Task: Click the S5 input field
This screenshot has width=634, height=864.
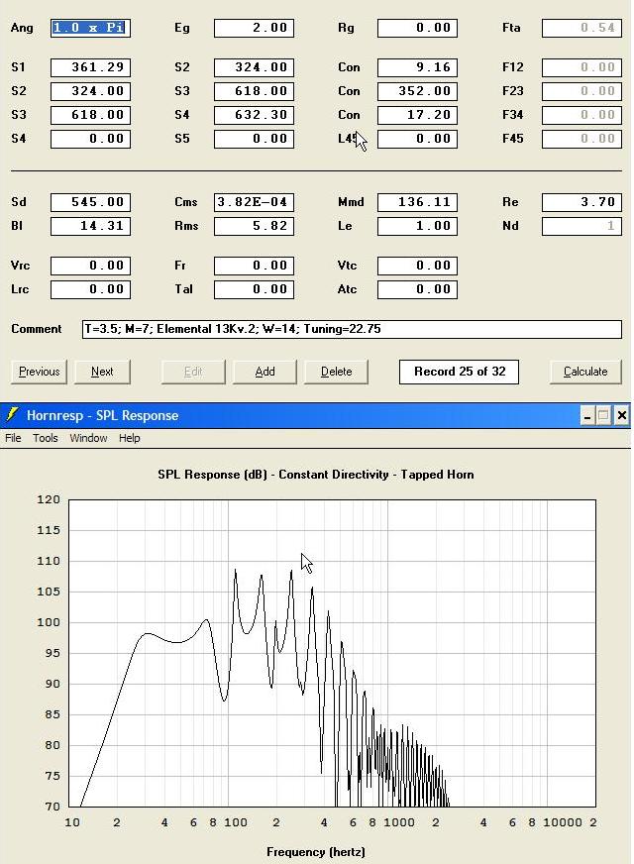Action: click(x=254, y=139)
